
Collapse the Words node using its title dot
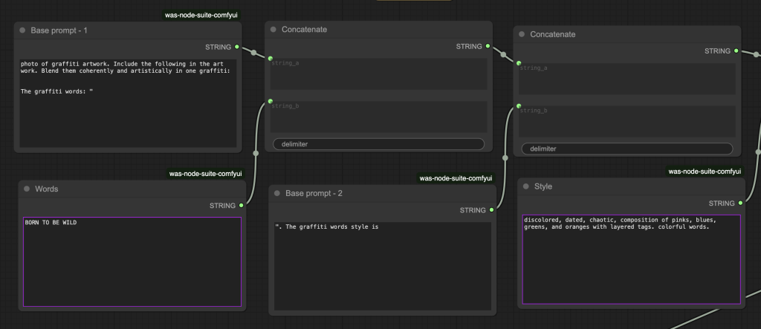click(27, 189)
